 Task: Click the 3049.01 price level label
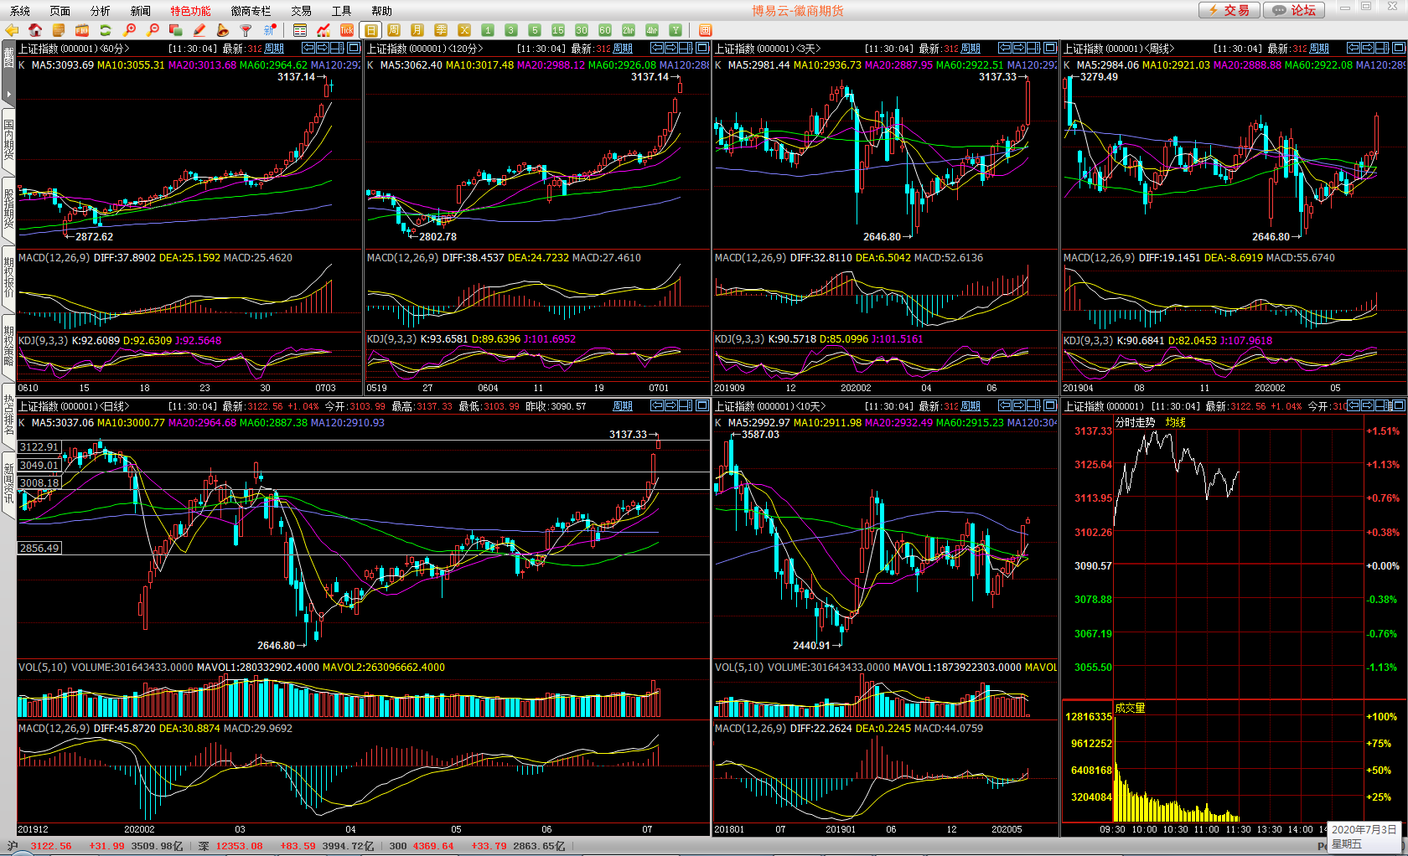coord(39,465)
